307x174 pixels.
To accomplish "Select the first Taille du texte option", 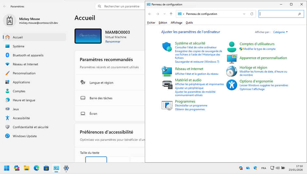I will click(96, 160).
